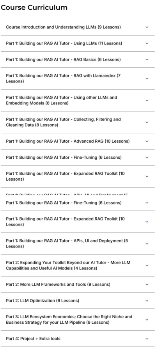Click chevron beside Using LLMs (11 Lessons)

(x=147, y=43)
